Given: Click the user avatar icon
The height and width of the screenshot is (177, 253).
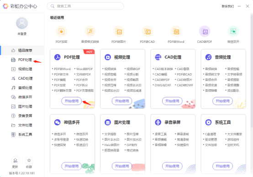Looking at the screenshot, I should tap(22, 23).
